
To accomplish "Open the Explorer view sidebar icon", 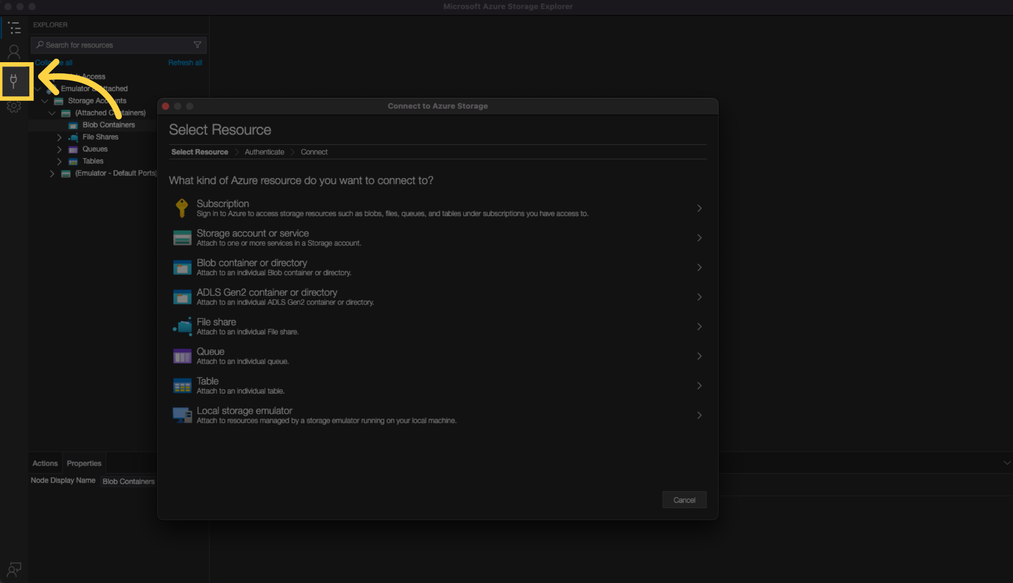I will [14, 28].
